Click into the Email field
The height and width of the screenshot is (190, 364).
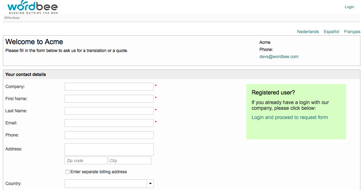coord(109,123)
